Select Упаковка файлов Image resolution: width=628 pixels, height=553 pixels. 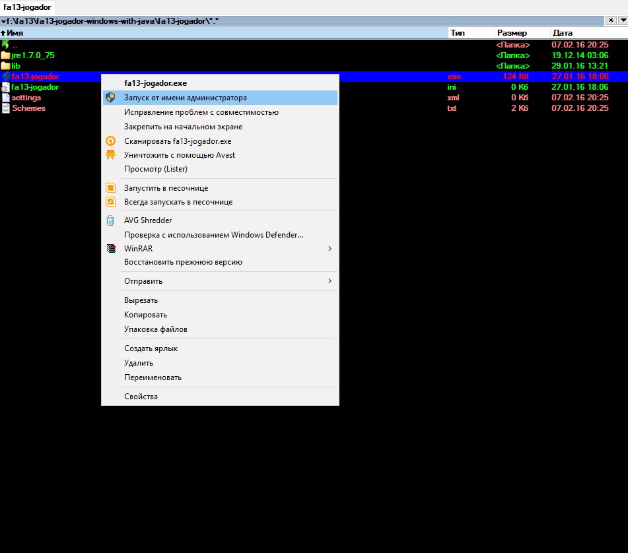220,329
